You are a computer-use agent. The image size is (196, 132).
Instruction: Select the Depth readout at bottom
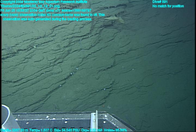coord(14,130)
